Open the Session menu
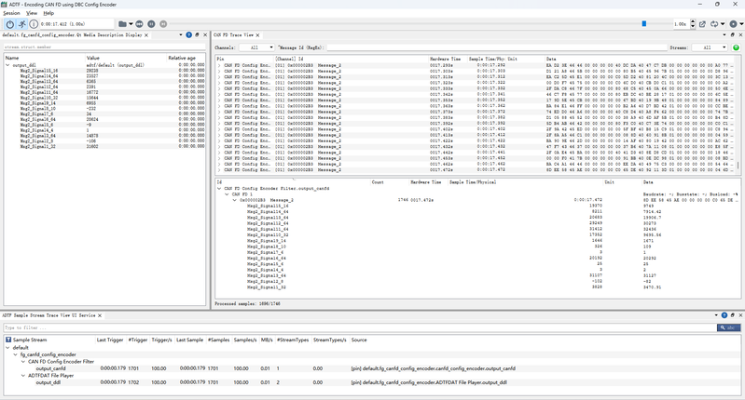Screen dimensions: 745x400 [11, 13]
